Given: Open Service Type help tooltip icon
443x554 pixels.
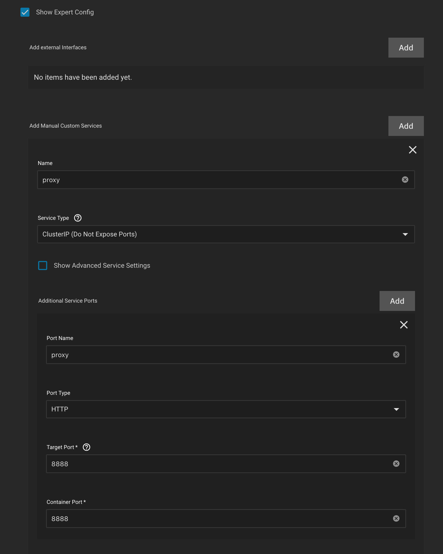Looking at the screenshot, I should coord(78,218).
